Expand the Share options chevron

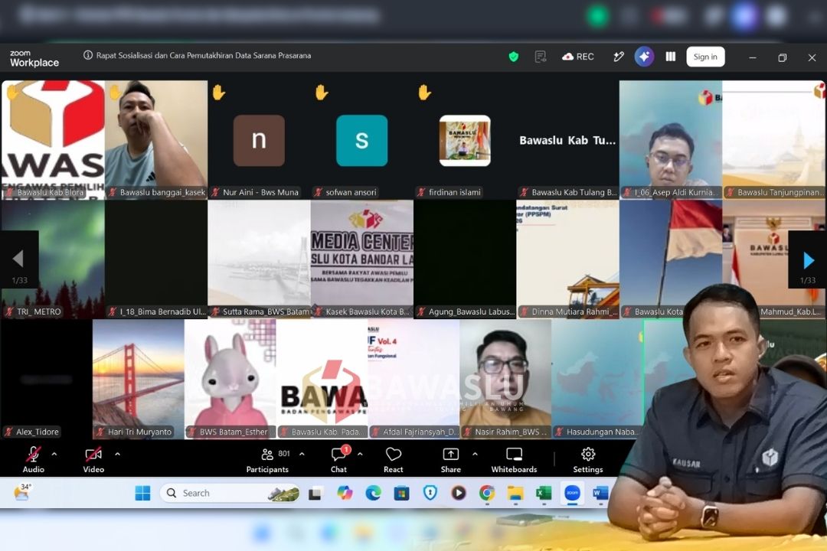pyautogui.click(x=475, y=454)
